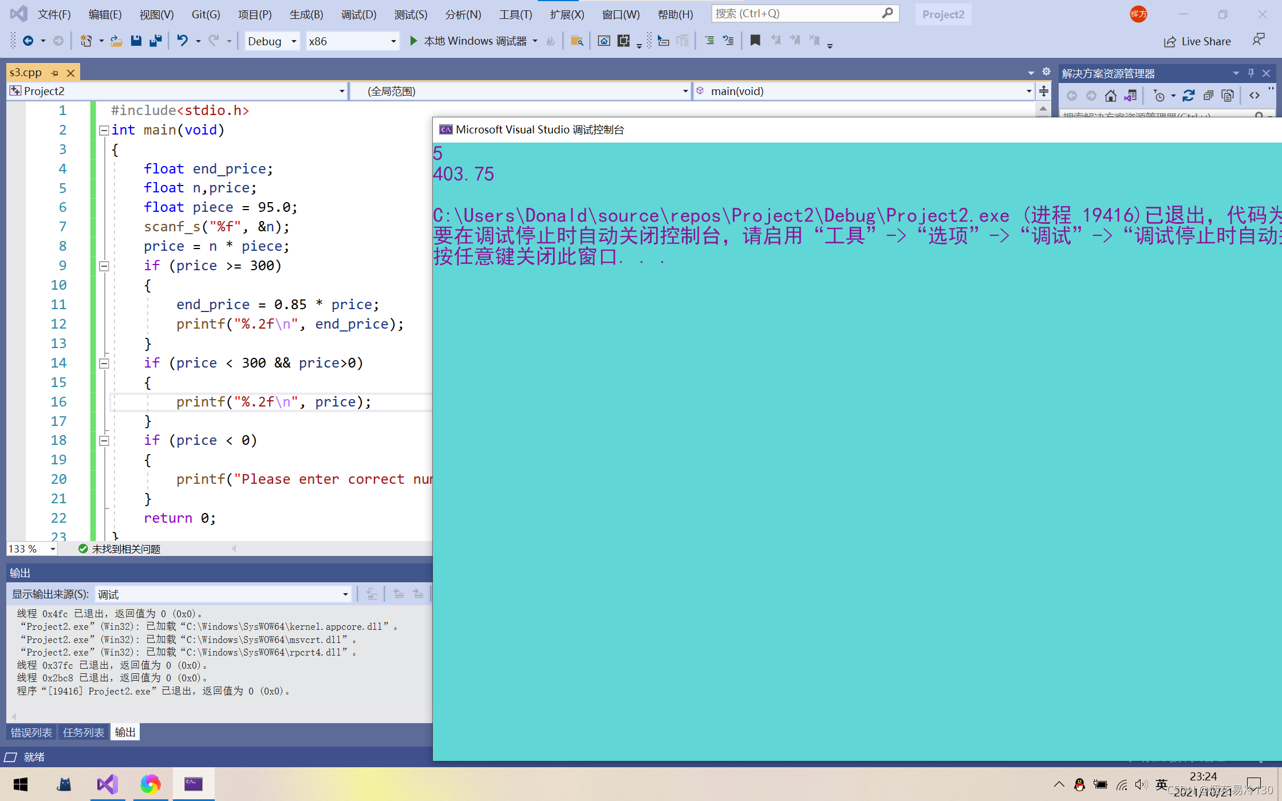Switch to the 任务列表 tab
The image size is (1282, 801).
84,732
